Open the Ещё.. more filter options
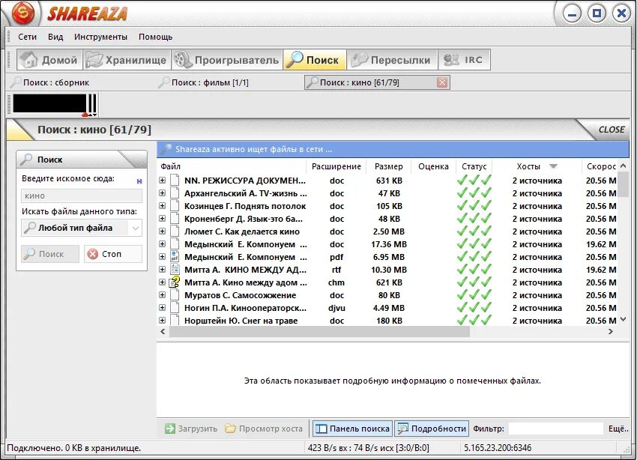Screen dimensions: 637x460 click(x=618, y=429)
